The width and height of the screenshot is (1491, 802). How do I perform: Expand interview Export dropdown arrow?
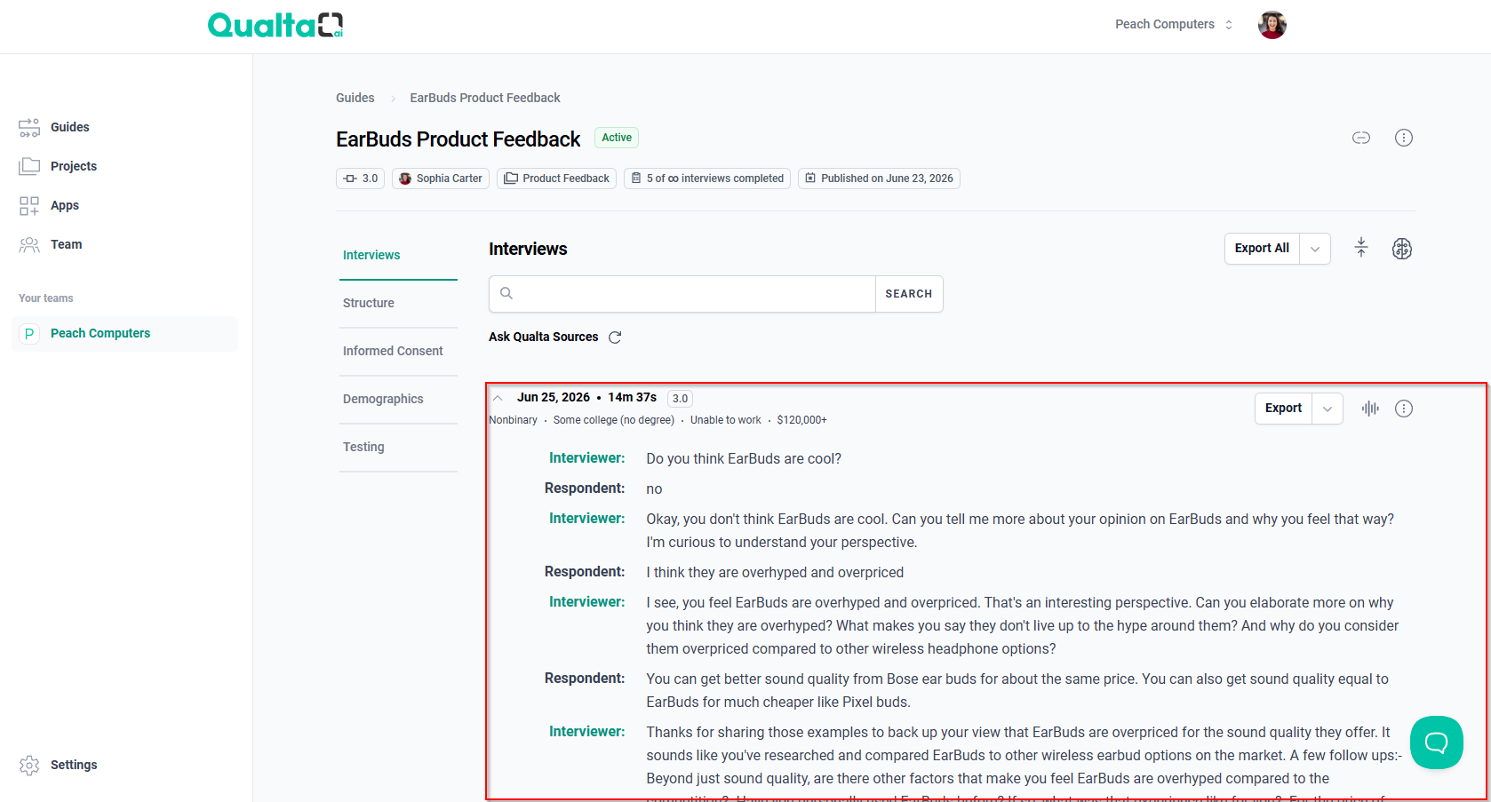pos(1327,409)
